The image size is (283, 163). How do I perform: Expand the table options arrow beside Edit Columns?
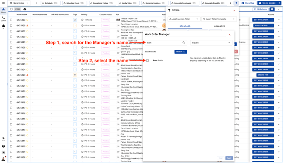coord(279,9)
